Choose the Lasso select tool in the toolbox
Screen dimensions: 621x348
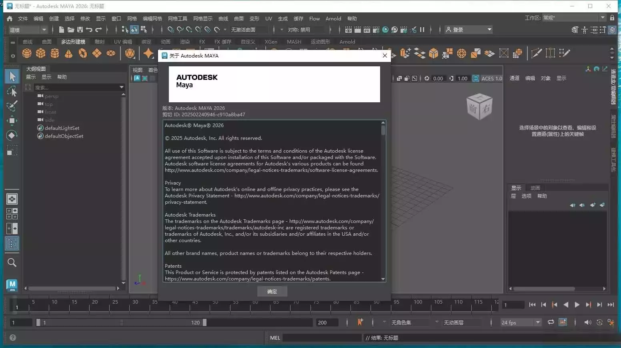click(x=12, y=91)
